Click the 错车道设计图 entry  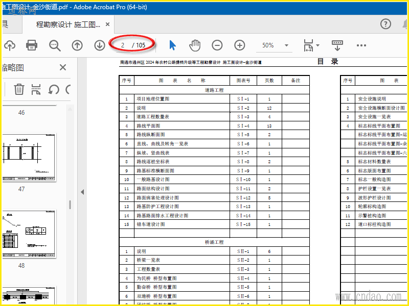[151, 224]
